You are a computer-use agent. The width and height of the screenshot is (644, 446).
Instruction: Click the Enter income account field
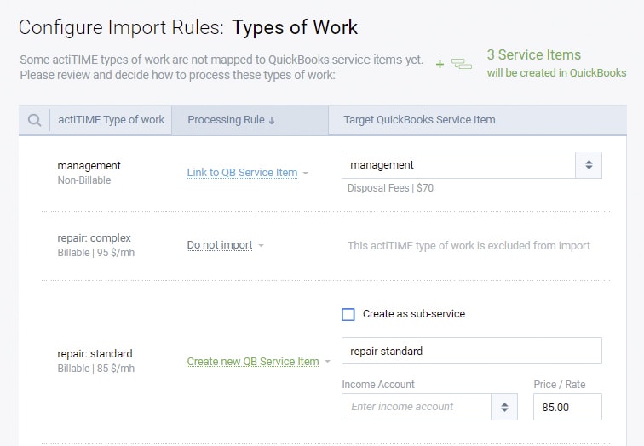click(417, 407)
